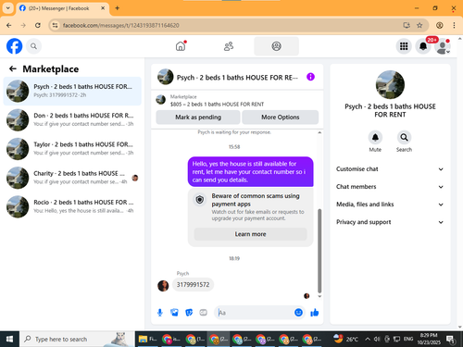Click the volume speaker tray icon
The width and height of the screenshot is (463, 347).
[377, 339]
